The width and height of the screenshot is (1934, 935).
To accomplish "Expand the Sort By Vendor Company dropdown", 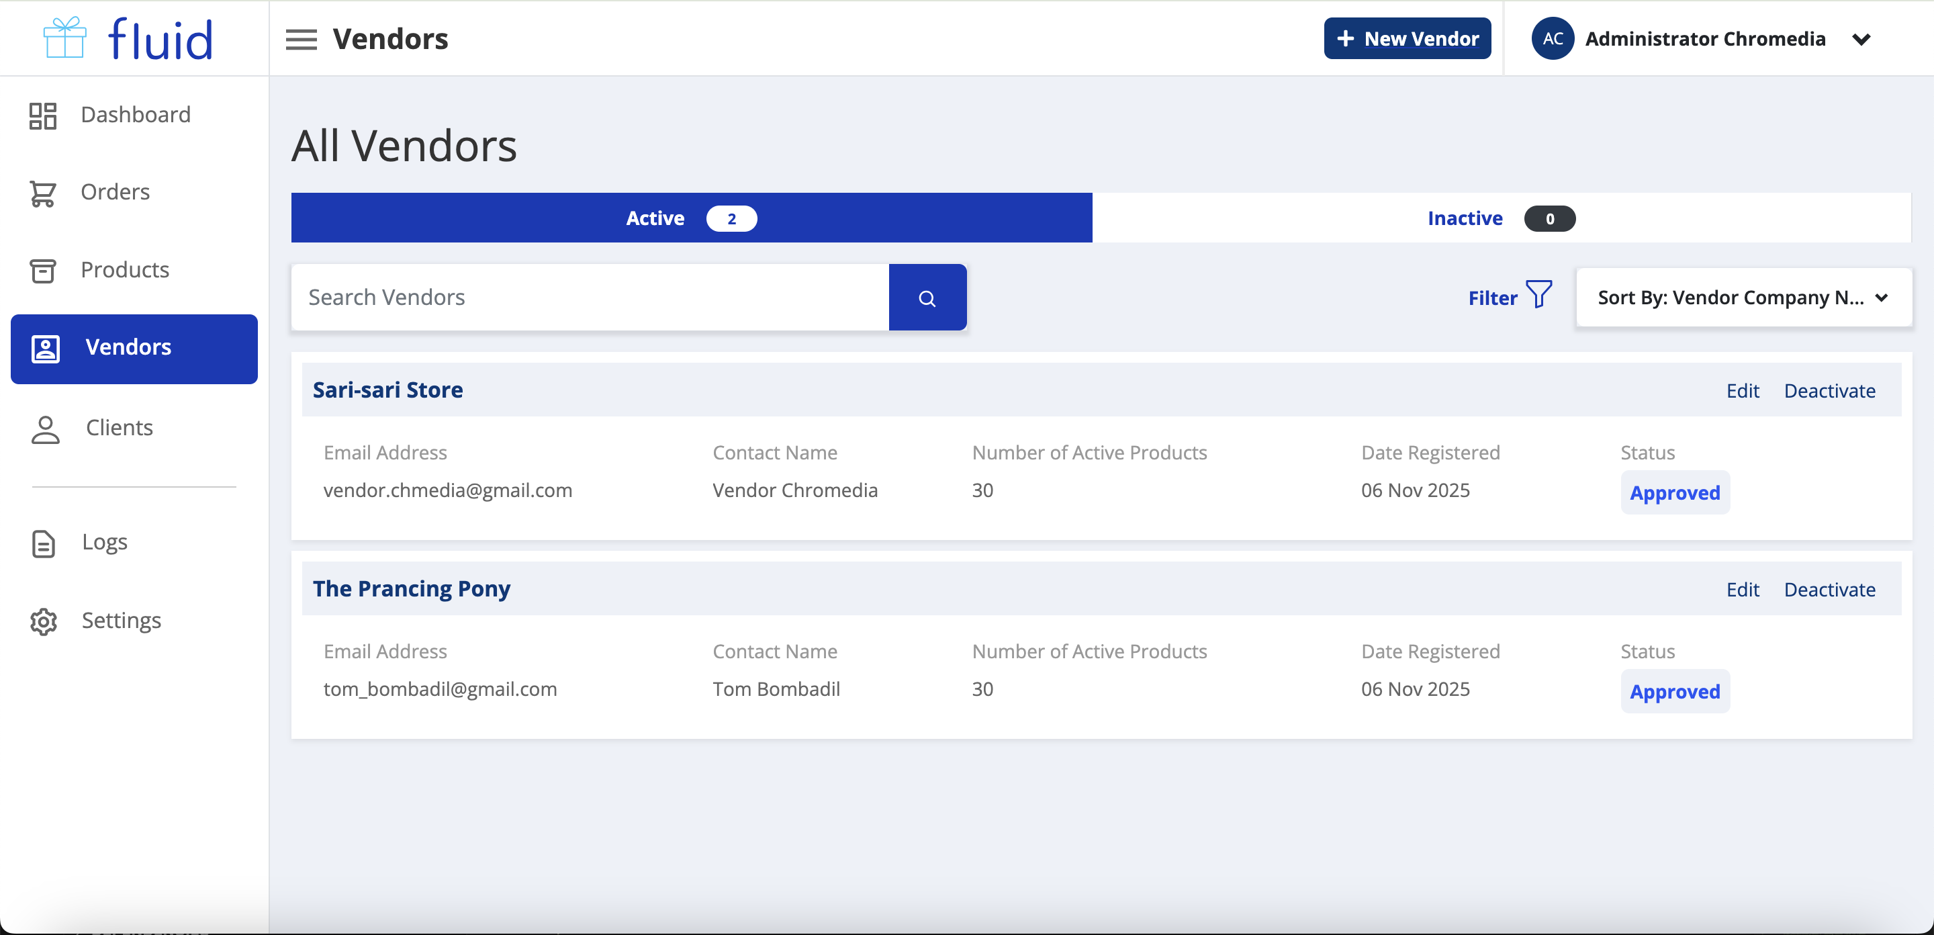I will coord(1743,298).
